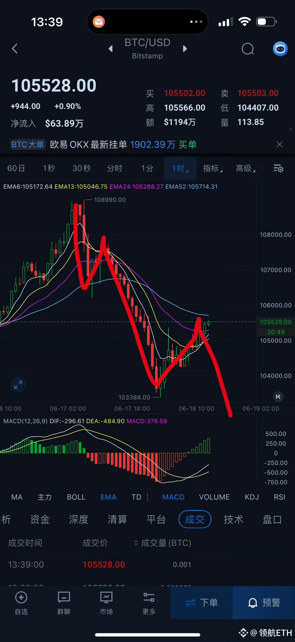Open the blue robot assistant icon
The width and height of the screenshot is (295, 642).
click(280, 49)
